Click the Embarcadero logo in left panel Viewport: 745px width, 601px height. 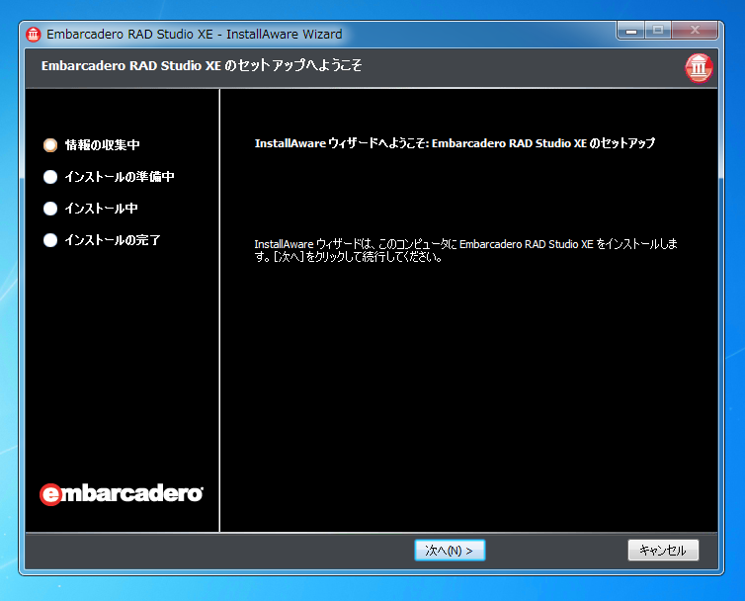pyautogui.click(x=122, y=494)
